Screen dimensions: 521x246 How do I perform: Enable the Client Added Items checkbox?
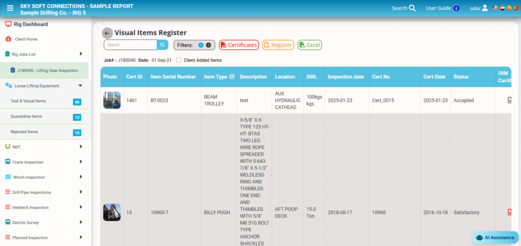click(179, 60)
